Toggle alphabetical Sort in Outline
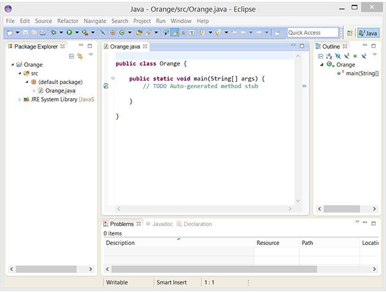 329,56
